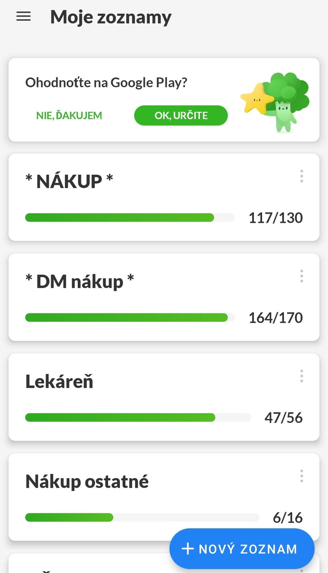Tap OK, URČITE to rate the app

tap(181, 115)
